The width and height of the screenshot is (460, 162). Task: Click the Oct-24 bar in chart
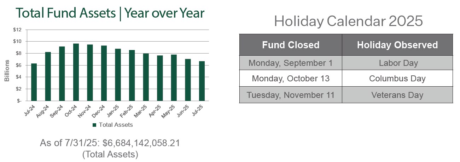point(76,72)
